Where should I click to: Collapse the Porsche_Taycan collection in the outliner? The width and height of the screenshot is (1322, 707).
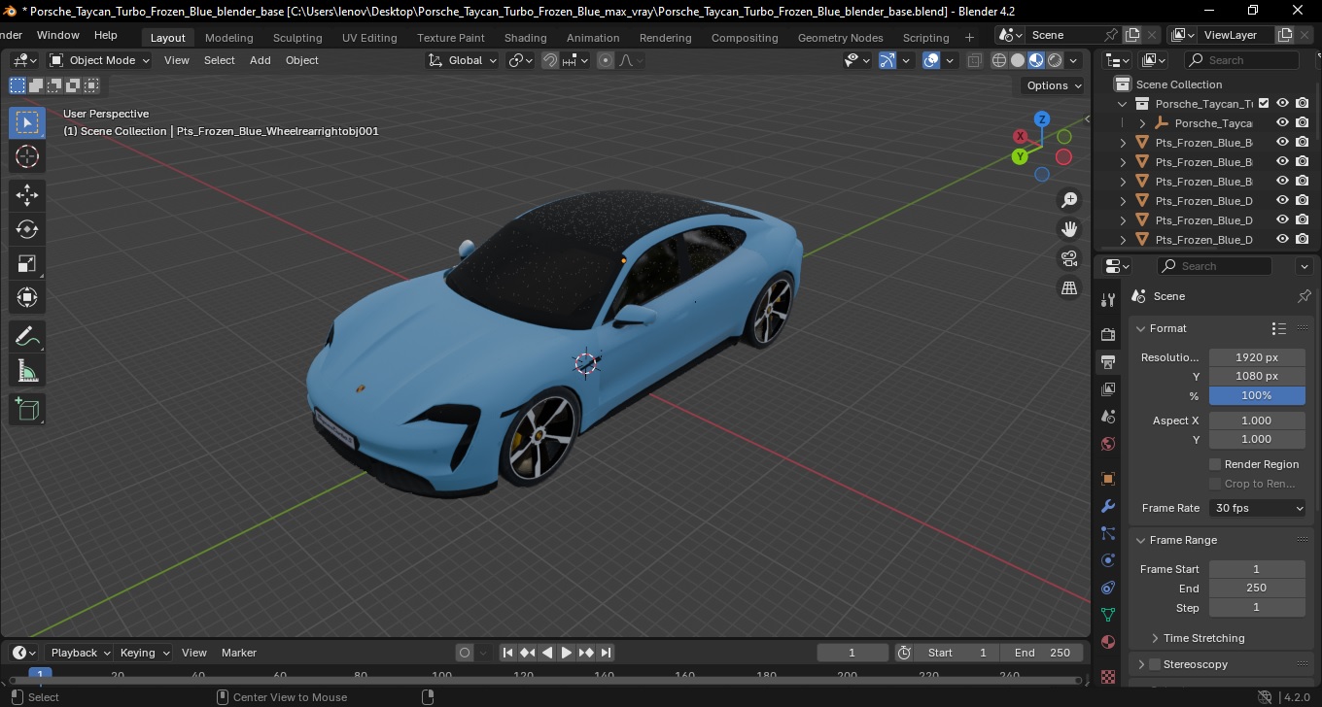click(1123, 103)
